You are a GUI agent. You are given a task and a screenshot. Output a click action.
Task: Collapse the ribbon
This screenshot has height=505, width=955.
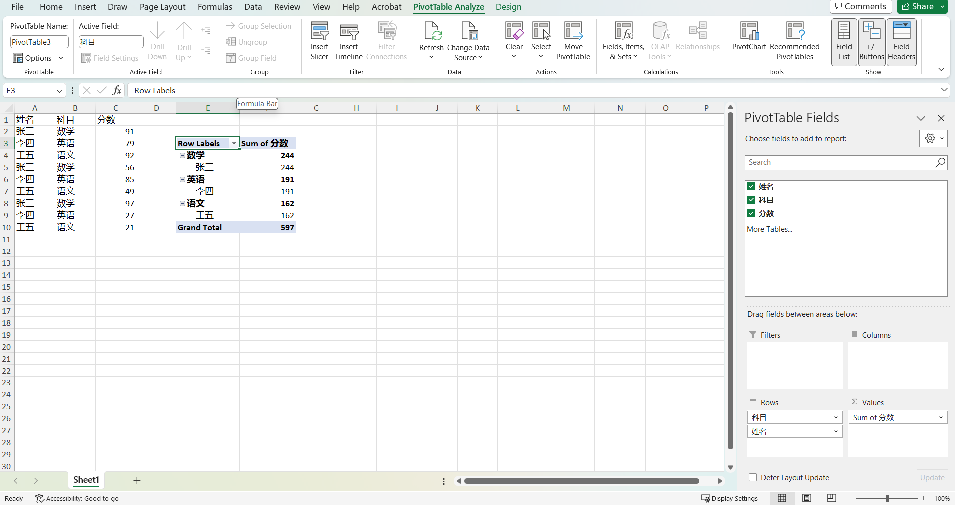point(941,69)
